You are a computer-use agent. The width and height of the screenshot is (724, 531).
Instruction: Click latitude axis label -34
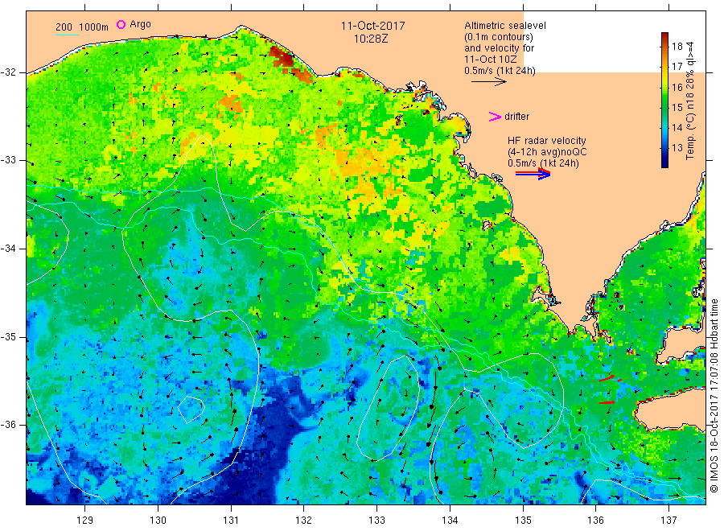[8, 249]
